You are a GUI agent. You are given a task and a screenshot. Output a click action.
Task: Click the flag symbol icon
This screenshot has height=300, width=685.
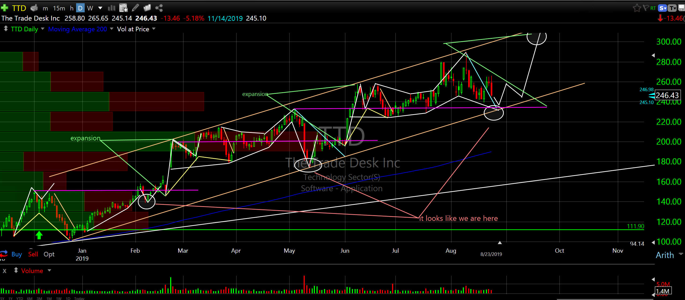(646, 8)
